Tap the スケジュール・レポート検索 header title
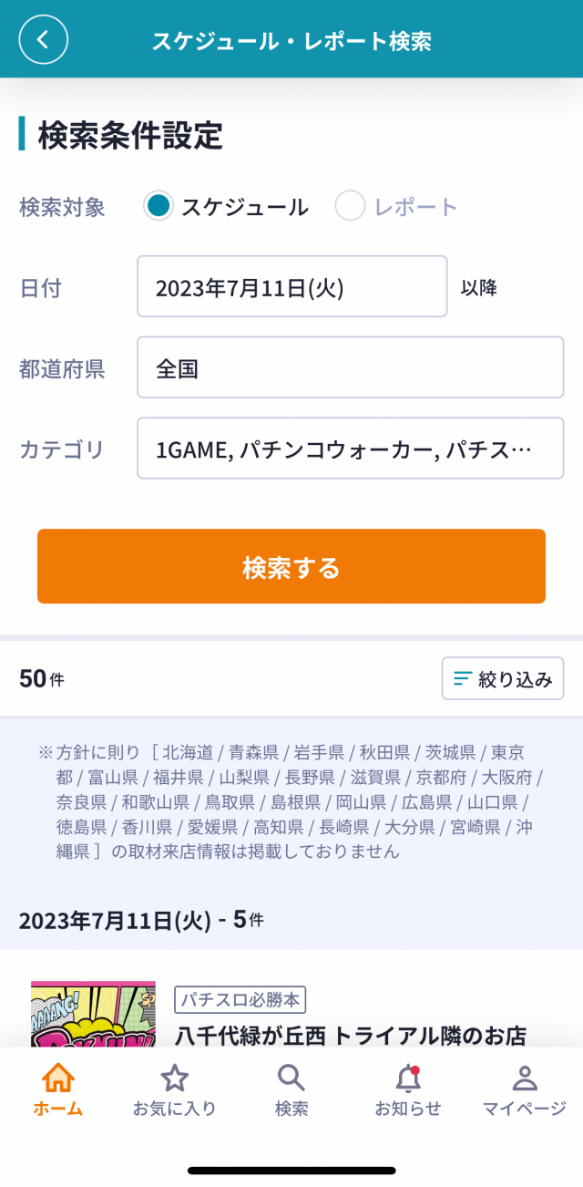The height and width of the screenshot is (1187, 583). pos(291,40)
